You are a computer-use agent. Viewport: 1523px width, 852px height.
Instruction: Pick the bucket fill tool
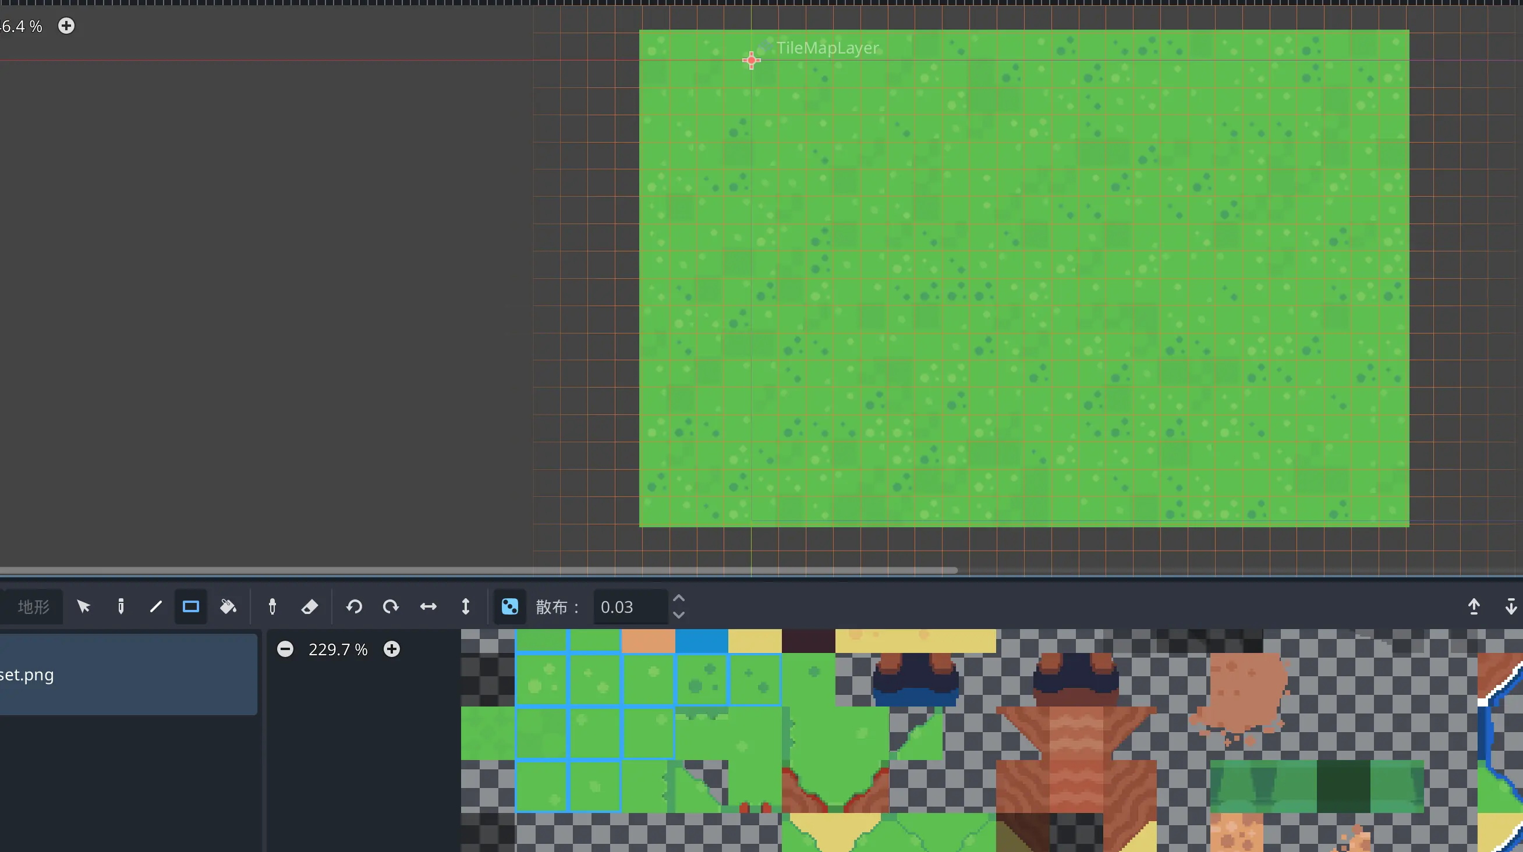pyautogui.click(x=228, y=606)
